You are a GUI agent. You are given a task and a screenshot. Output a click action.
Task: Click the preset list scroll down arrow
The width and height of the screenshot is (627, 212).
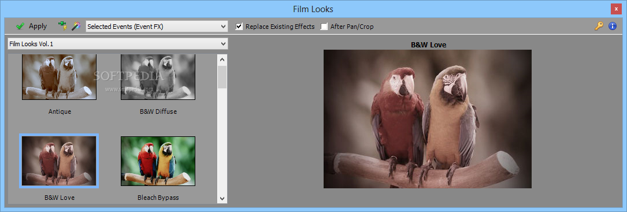[x=222, y=198]
